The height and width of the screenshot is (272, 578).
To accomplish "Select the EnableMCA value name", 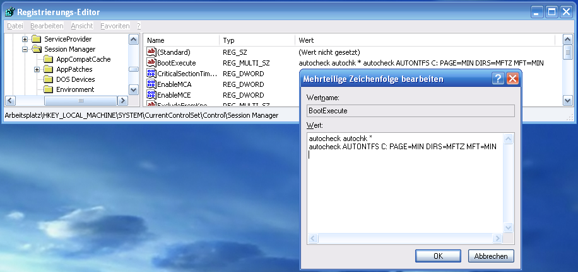I will [174, 84].
